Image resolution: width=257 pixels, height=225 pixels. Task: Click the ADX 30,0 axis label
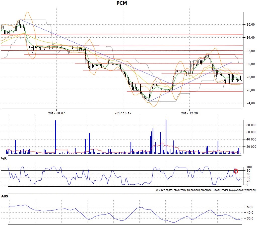tap(250, 218)
